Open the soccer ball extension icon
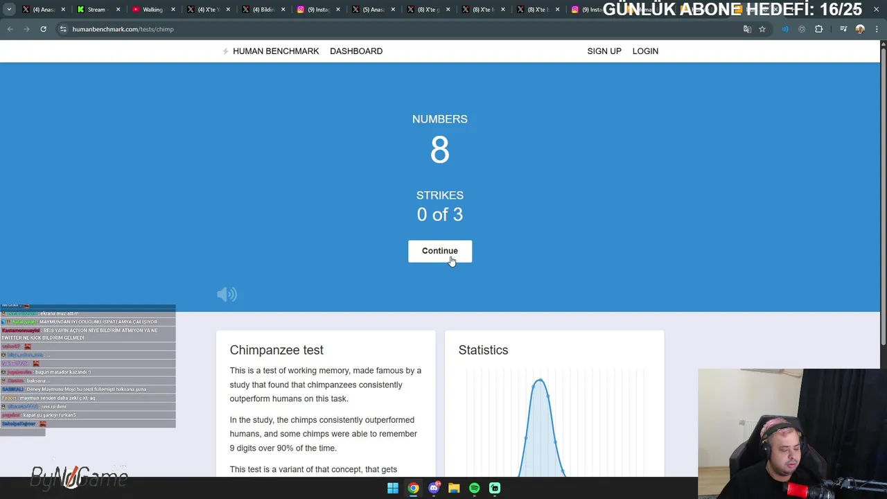The height and width of the screenshot is (499, 887). point(802,29)
